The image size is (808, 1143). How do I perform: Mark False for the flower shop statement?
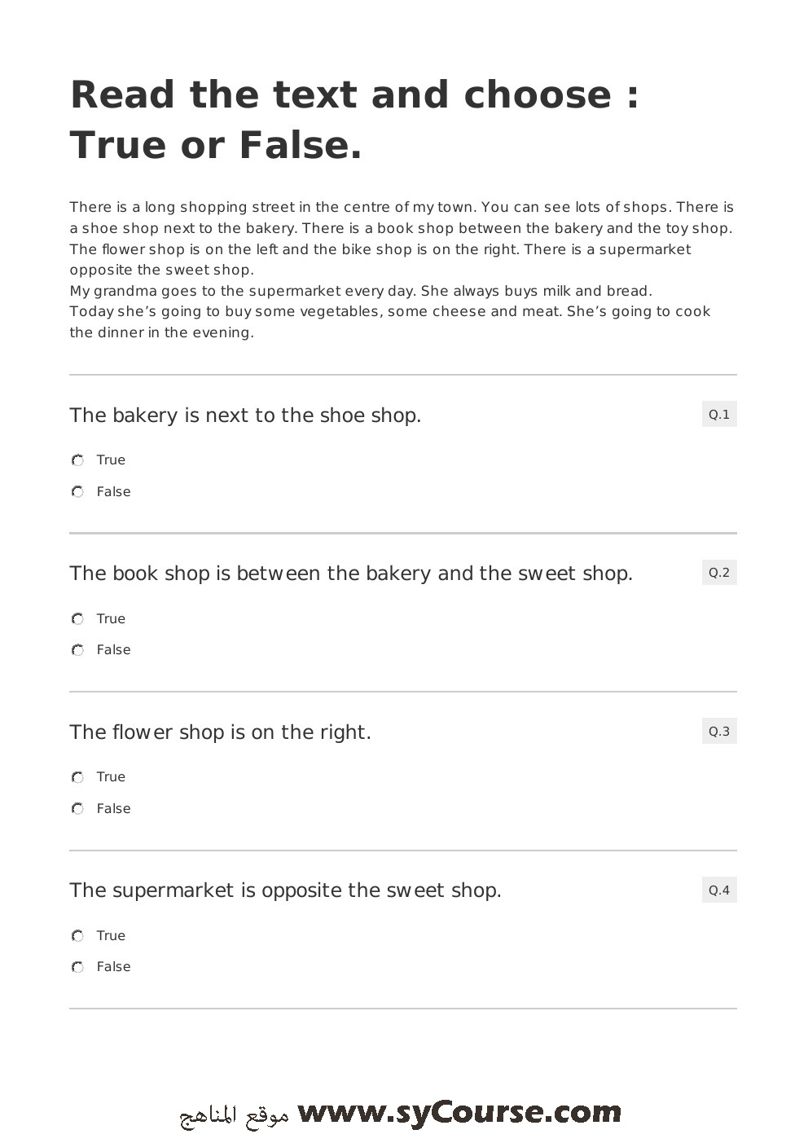(77, 809)
